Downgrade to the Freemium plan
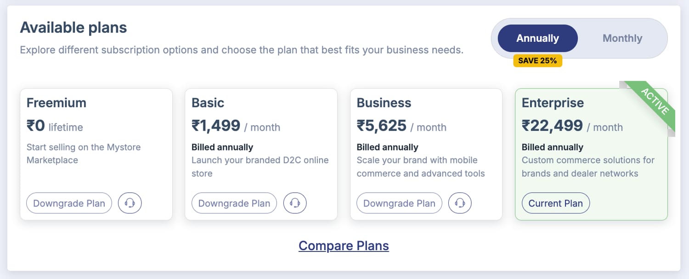 coord(69,203)
